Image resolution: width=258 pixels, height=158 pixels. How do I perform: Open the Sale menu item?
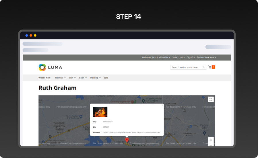tap(106, 78)
